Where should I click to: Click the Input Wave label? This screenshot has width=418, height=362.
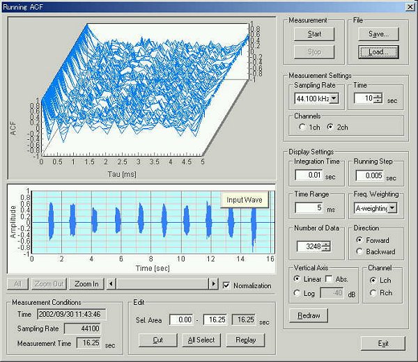click(245, 200)
